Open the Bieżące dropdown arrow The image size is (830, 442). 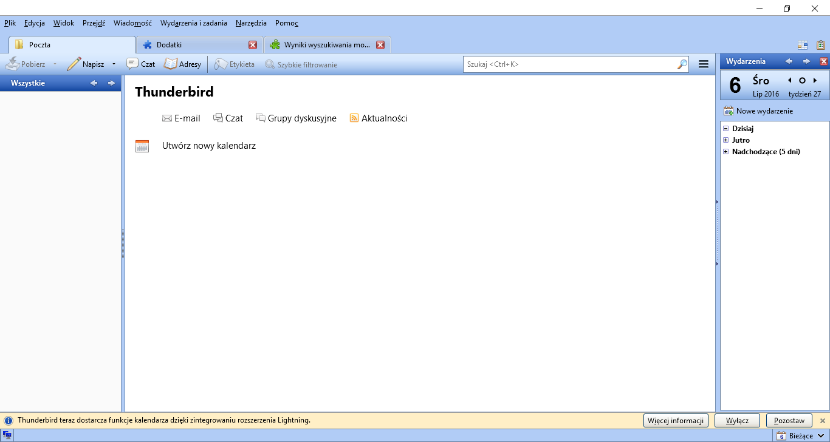[821, 436]
